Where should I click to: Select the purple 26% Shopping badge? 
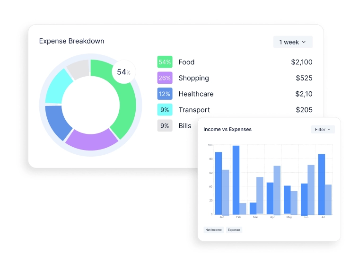coord(165,78)
